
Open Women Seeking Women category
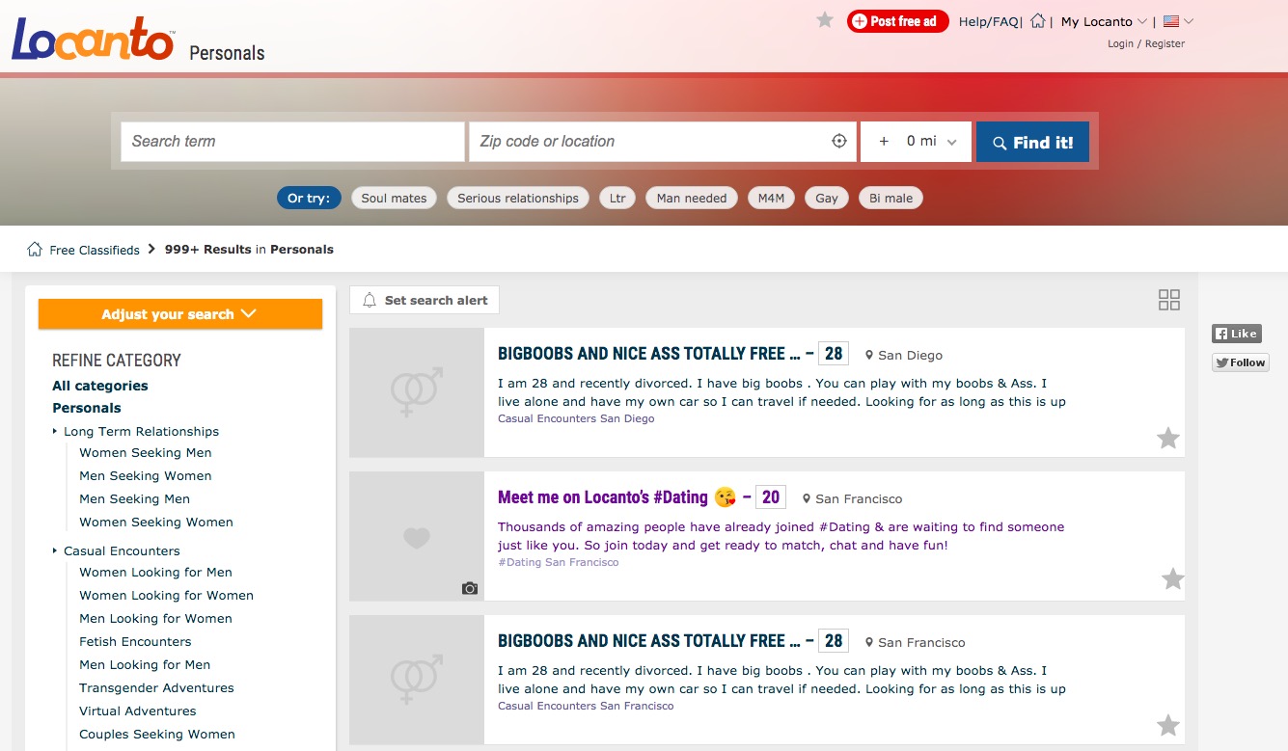[156, 522]
